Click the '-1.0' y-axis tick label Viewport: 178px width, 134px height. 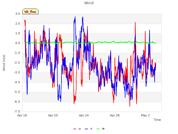tap(17, 53)
